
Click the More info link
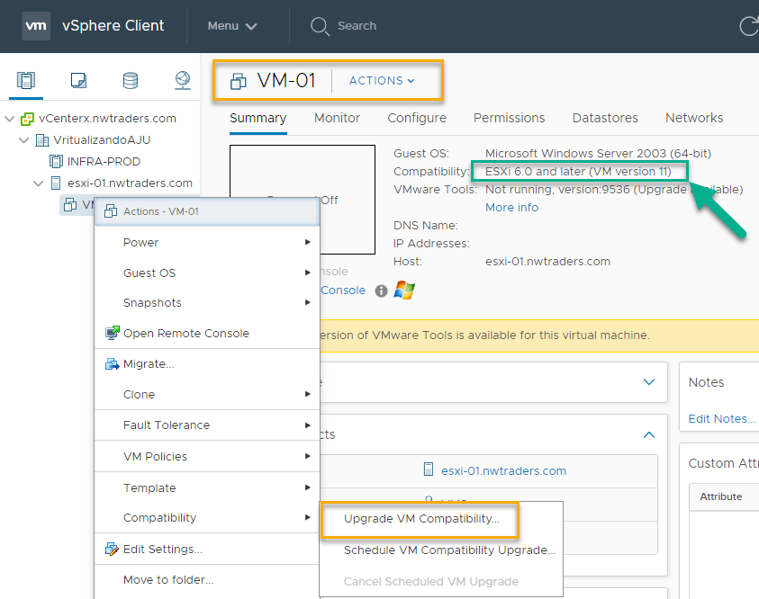coord(511,207)
